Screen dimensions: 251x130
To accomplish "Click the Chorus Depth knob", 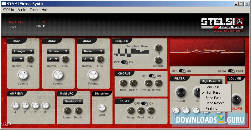I will click(x=133, y=83).
